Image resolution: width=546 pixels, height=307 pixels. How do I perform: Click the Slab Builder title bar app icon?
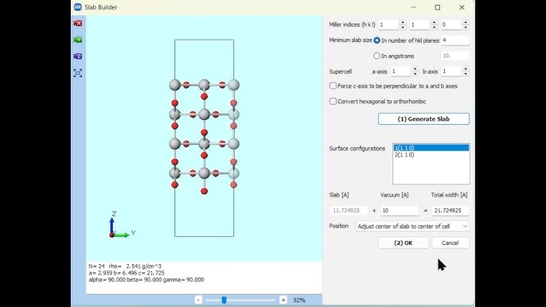(x=78, y=7)
